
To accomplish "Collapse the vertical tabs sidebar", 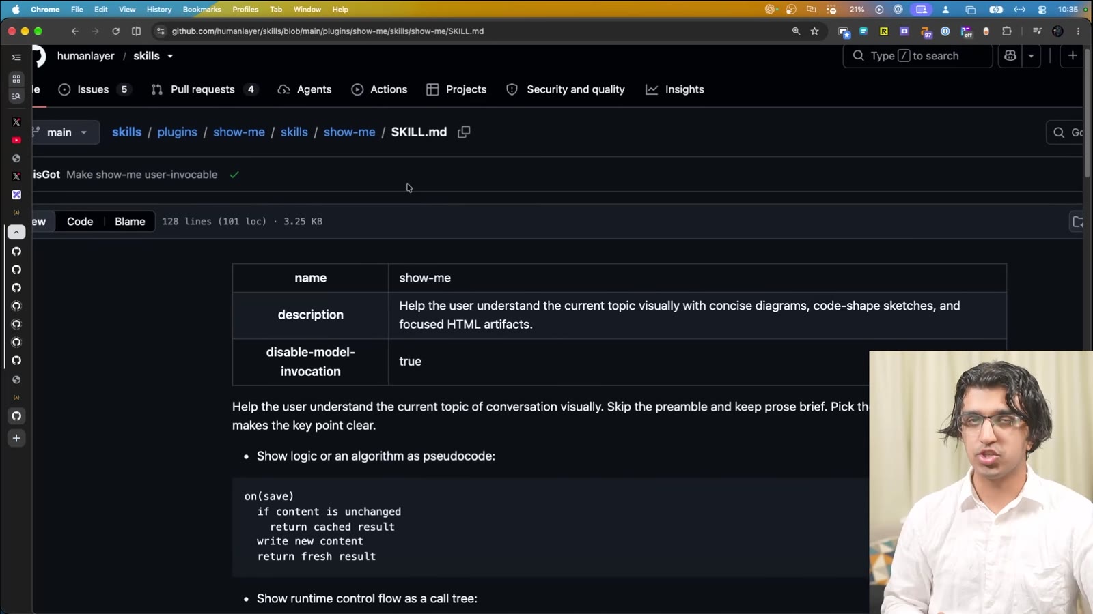I will (x=16, y=58).
